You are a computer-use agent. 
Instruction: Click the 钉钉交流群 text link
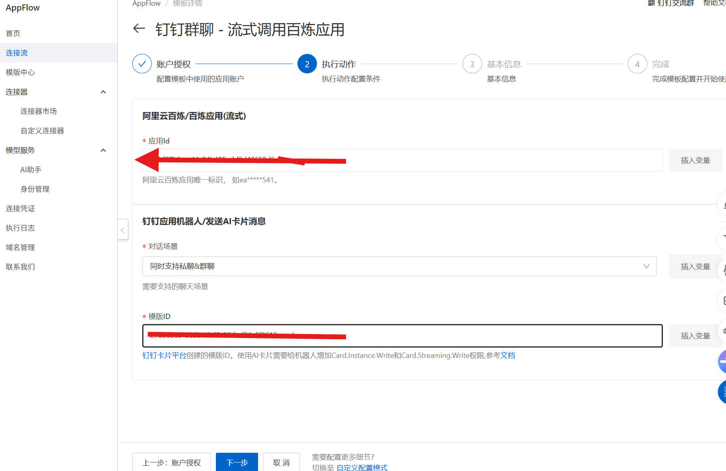click(676, 3)
